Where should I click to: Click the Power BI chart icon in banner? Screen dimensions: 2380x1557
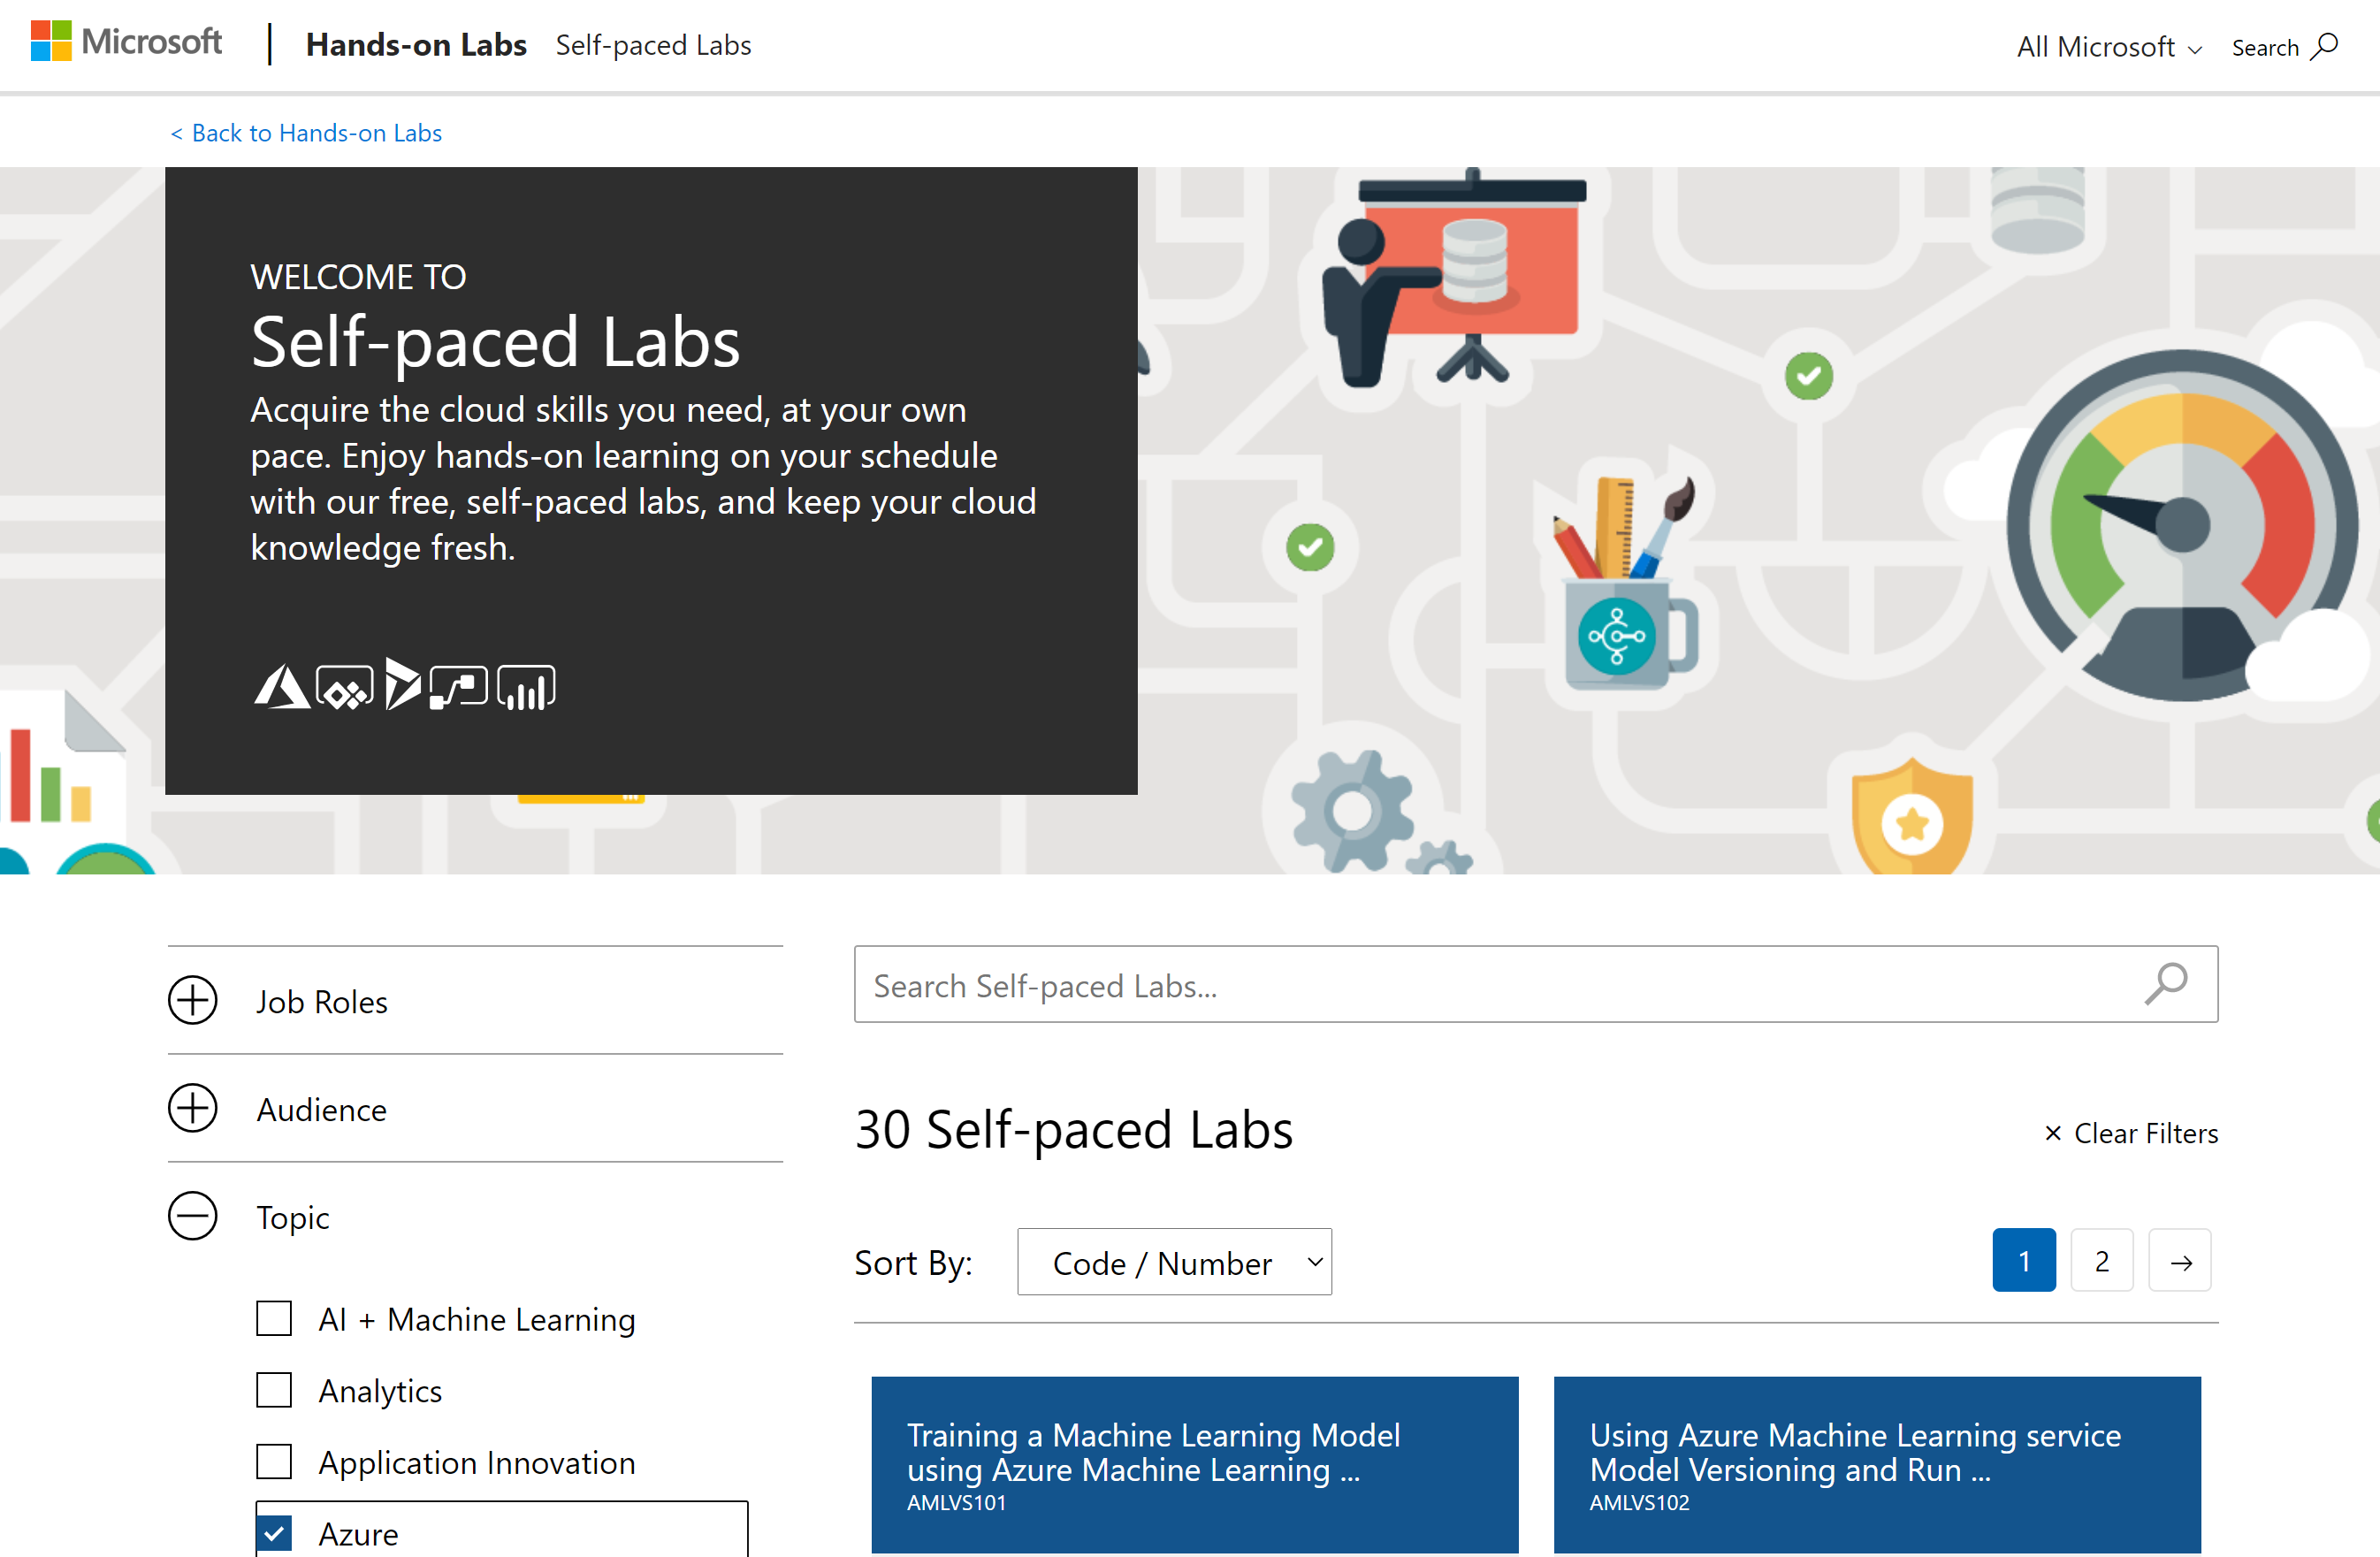(x=526, y=688)
